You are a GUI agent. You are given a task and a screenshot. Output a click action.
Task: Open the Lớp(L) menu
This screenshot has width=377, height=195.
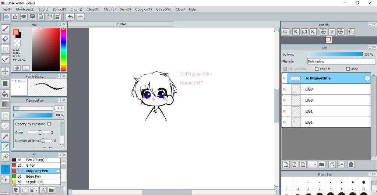click(43, 9)
